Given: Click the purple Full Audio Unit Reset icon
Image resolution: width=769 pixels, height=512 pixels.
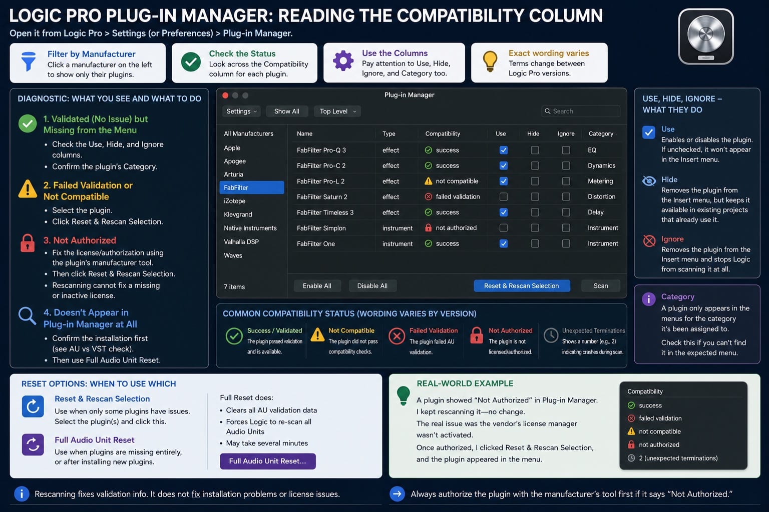Looking at the screenshot, I should tap(33, 444).
